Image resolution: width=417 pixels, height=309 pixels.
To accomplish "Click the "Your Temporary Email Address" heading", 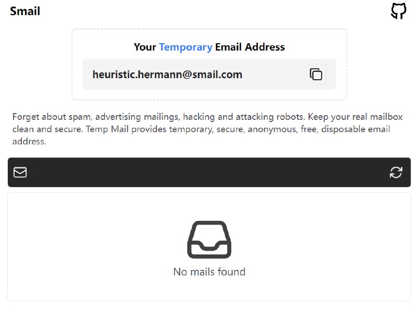I will coord(209,47).
